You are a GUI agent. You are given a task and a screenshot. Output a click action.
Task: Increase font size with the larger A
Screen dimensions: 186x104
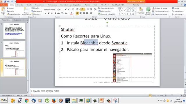(65, 9)
